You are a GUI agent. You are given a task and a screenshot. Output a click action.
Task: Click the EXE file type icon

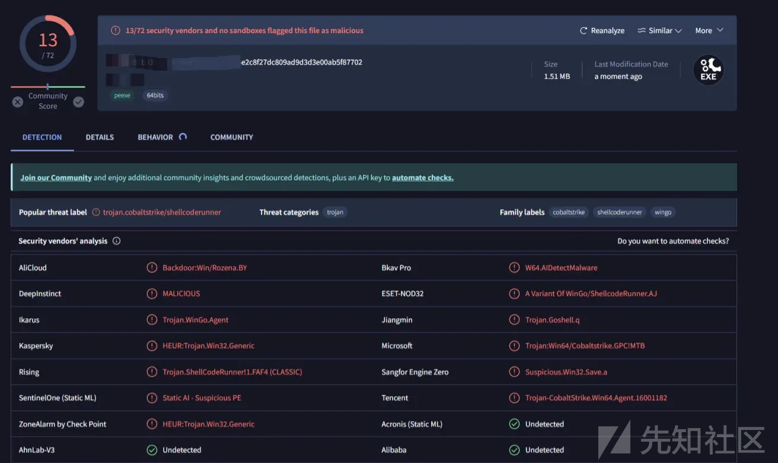coord(708,70)
